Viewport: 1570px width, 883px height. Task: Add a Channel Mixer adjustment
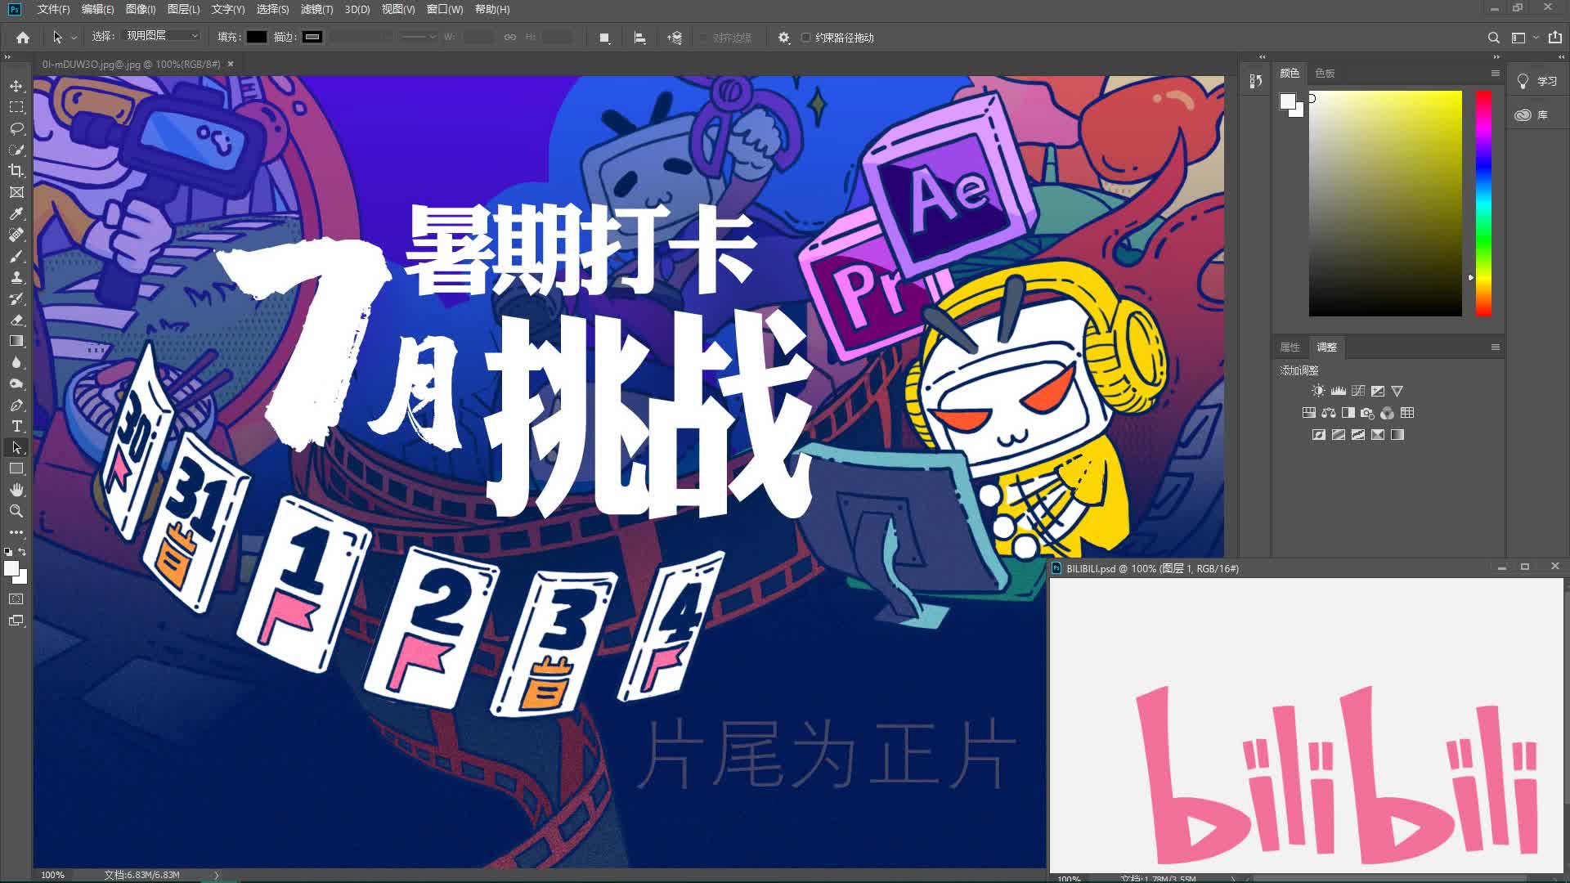point(1387,413)
